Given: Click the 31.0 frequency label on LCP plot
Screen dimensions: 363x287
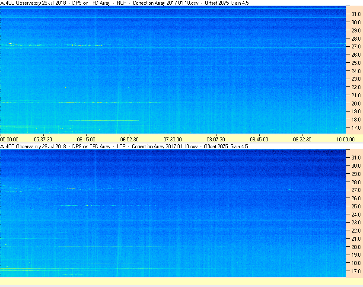Looking at the screenshot, I should [356, 157].
